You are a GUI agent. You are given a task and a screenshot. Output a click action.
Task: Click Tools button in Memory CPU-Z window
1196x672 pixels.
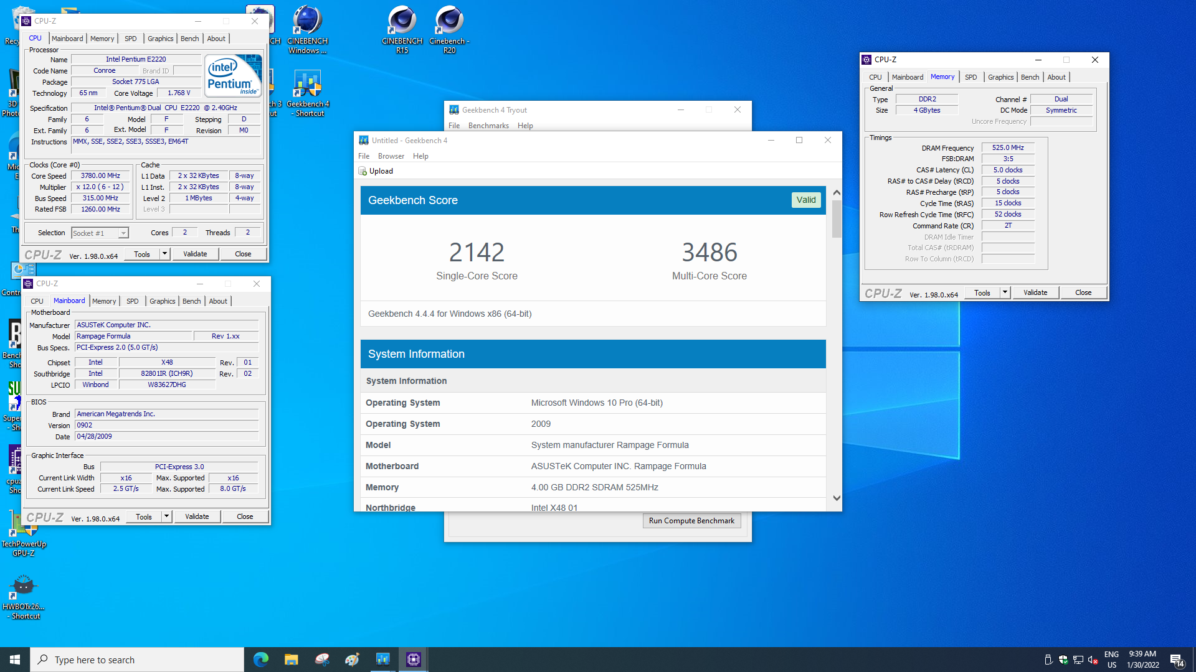pyautogui.click(x=982, y=292)
